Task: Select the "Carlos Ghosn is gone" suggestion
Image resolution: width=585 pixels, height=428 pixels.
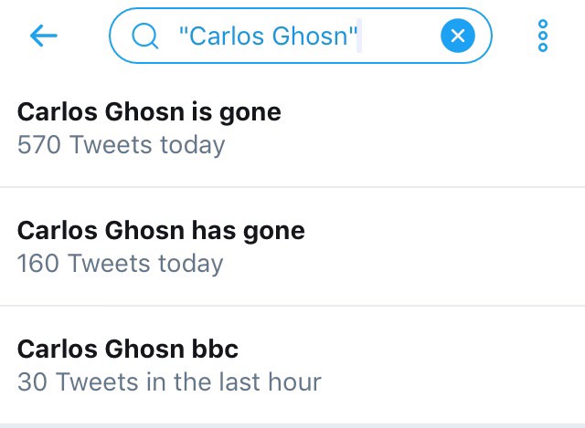Action: coord(149,111)
